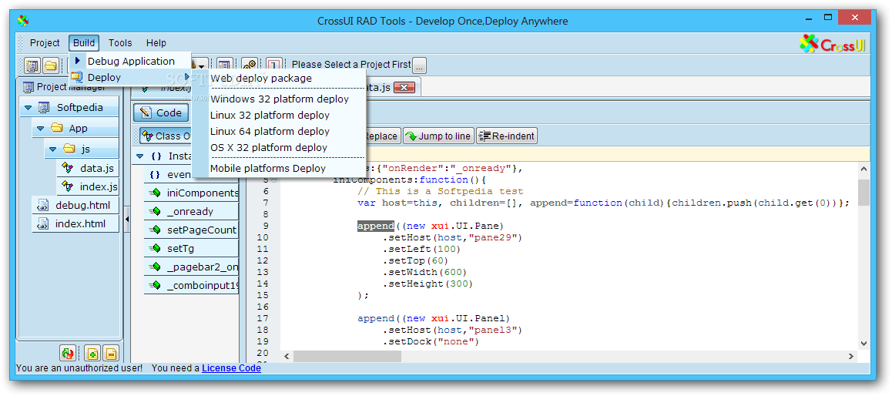Click the Build menu
The height and width of the screenshot is (396, 892).
[84, 42]
